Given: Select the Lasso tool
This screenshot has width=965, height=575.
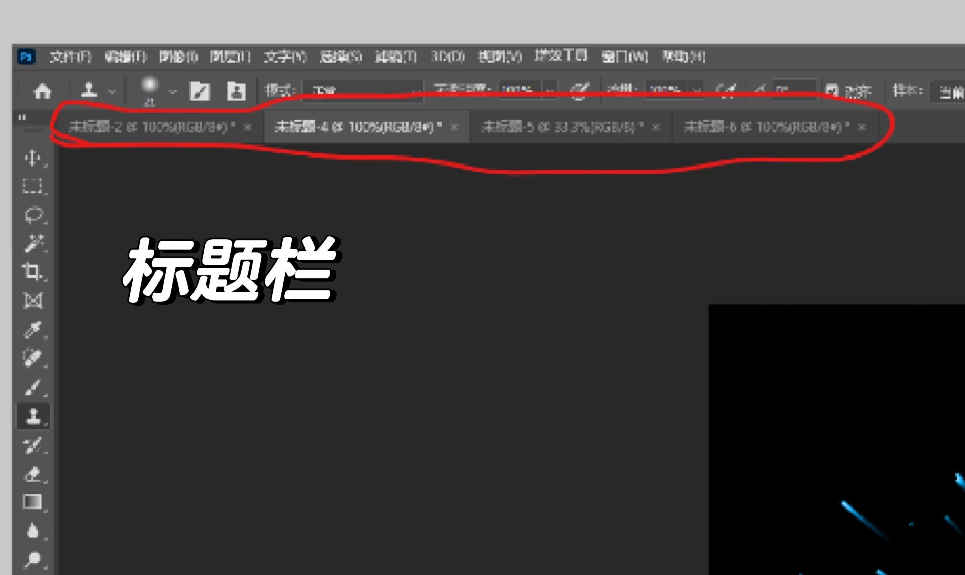Looking at the screenshot, I should point(33,215).
